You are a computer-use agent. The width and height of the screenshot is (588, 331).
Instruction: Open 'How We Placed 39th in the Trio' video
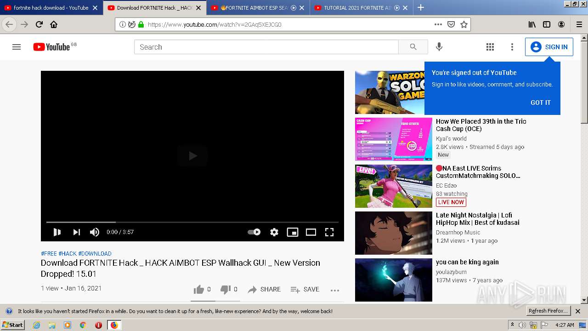(x=481, y=125)
